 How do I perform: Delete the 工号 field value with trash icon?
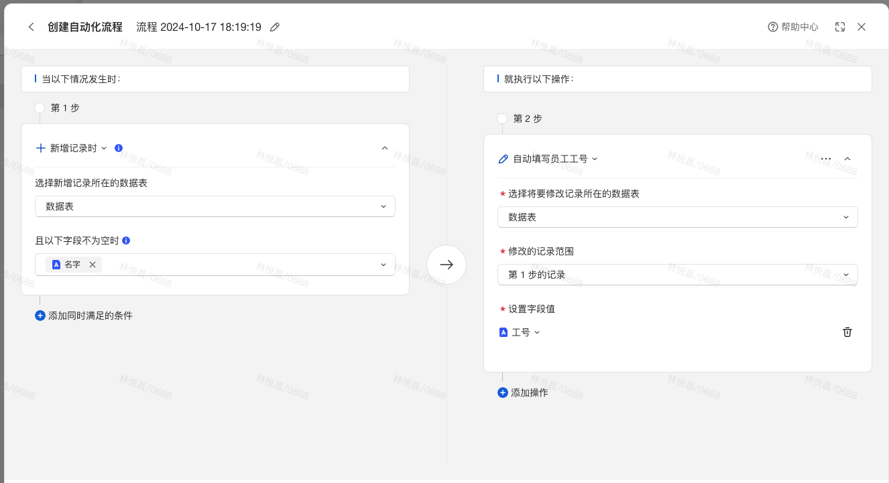pos(847,332)
